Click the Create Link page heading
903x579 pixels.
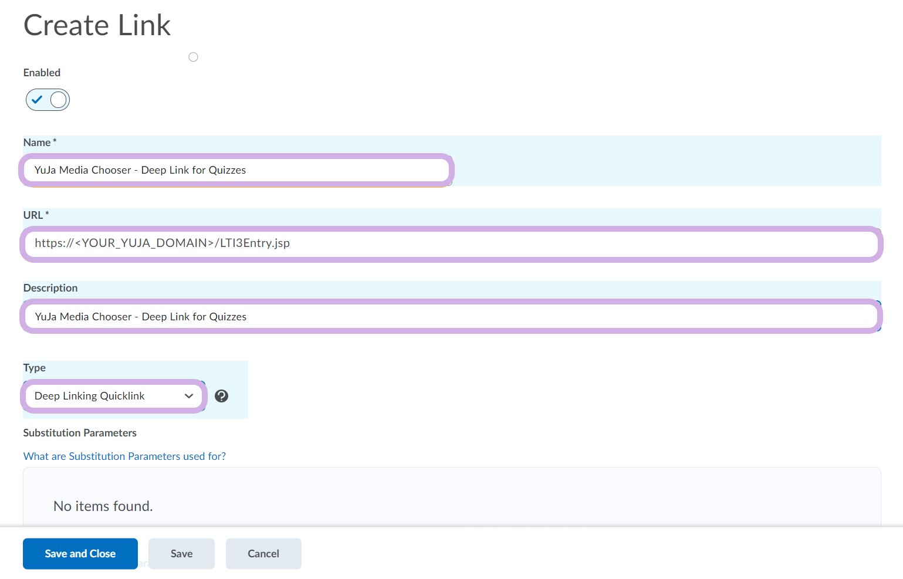(x=97, y=25)
